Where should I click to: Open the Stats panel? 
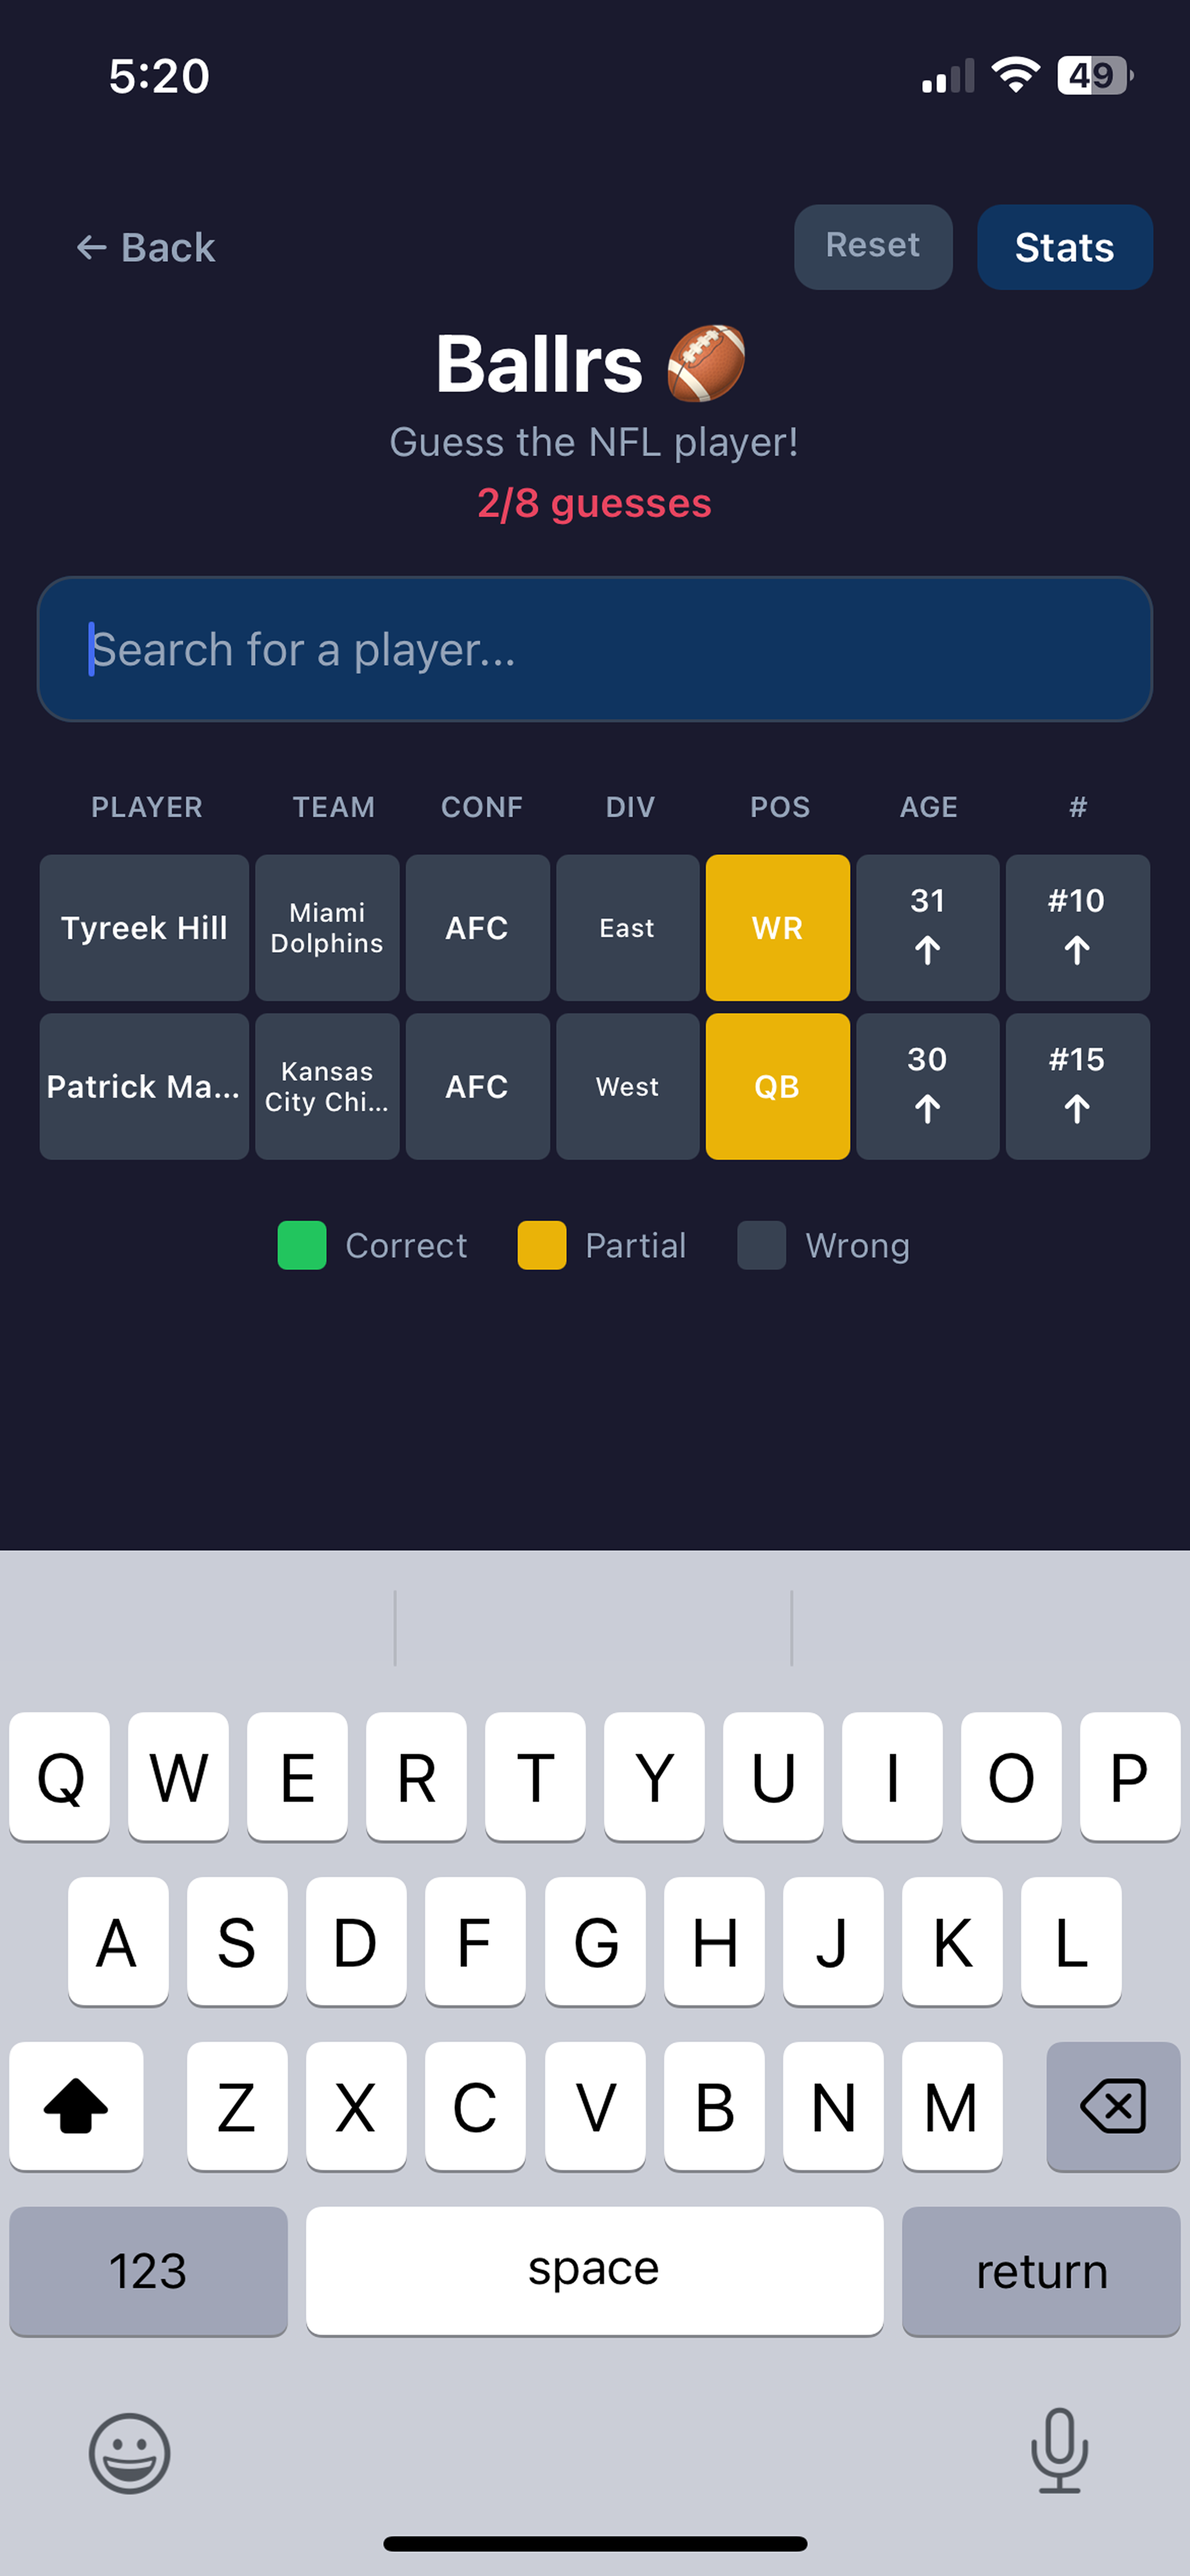click(1064, 247)
